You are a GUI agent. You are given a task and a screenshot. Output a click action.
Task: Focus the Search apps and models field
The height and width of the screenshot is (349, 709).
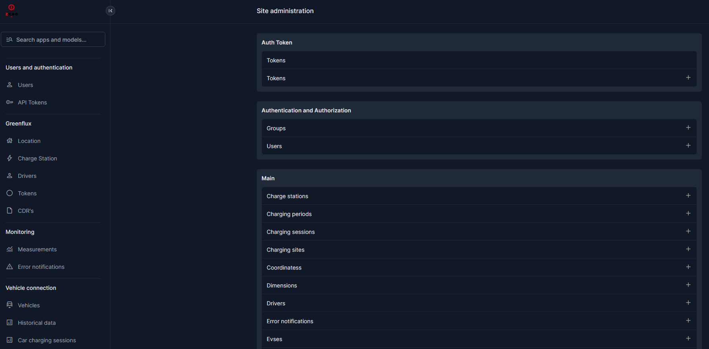coord(53,39)
